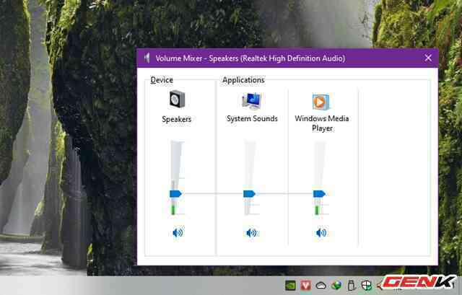Screen dimensions: 462x295
Task: Open the Windows Defender shield tray icon
Action: pyautogui.click(x=366, y=286)
